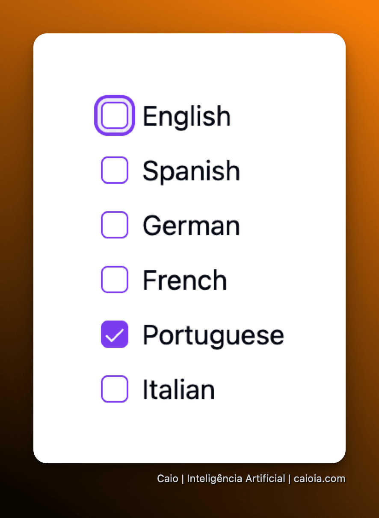Toggle the Italian checkbox on

pyautogui.click(x=115, y=389)
